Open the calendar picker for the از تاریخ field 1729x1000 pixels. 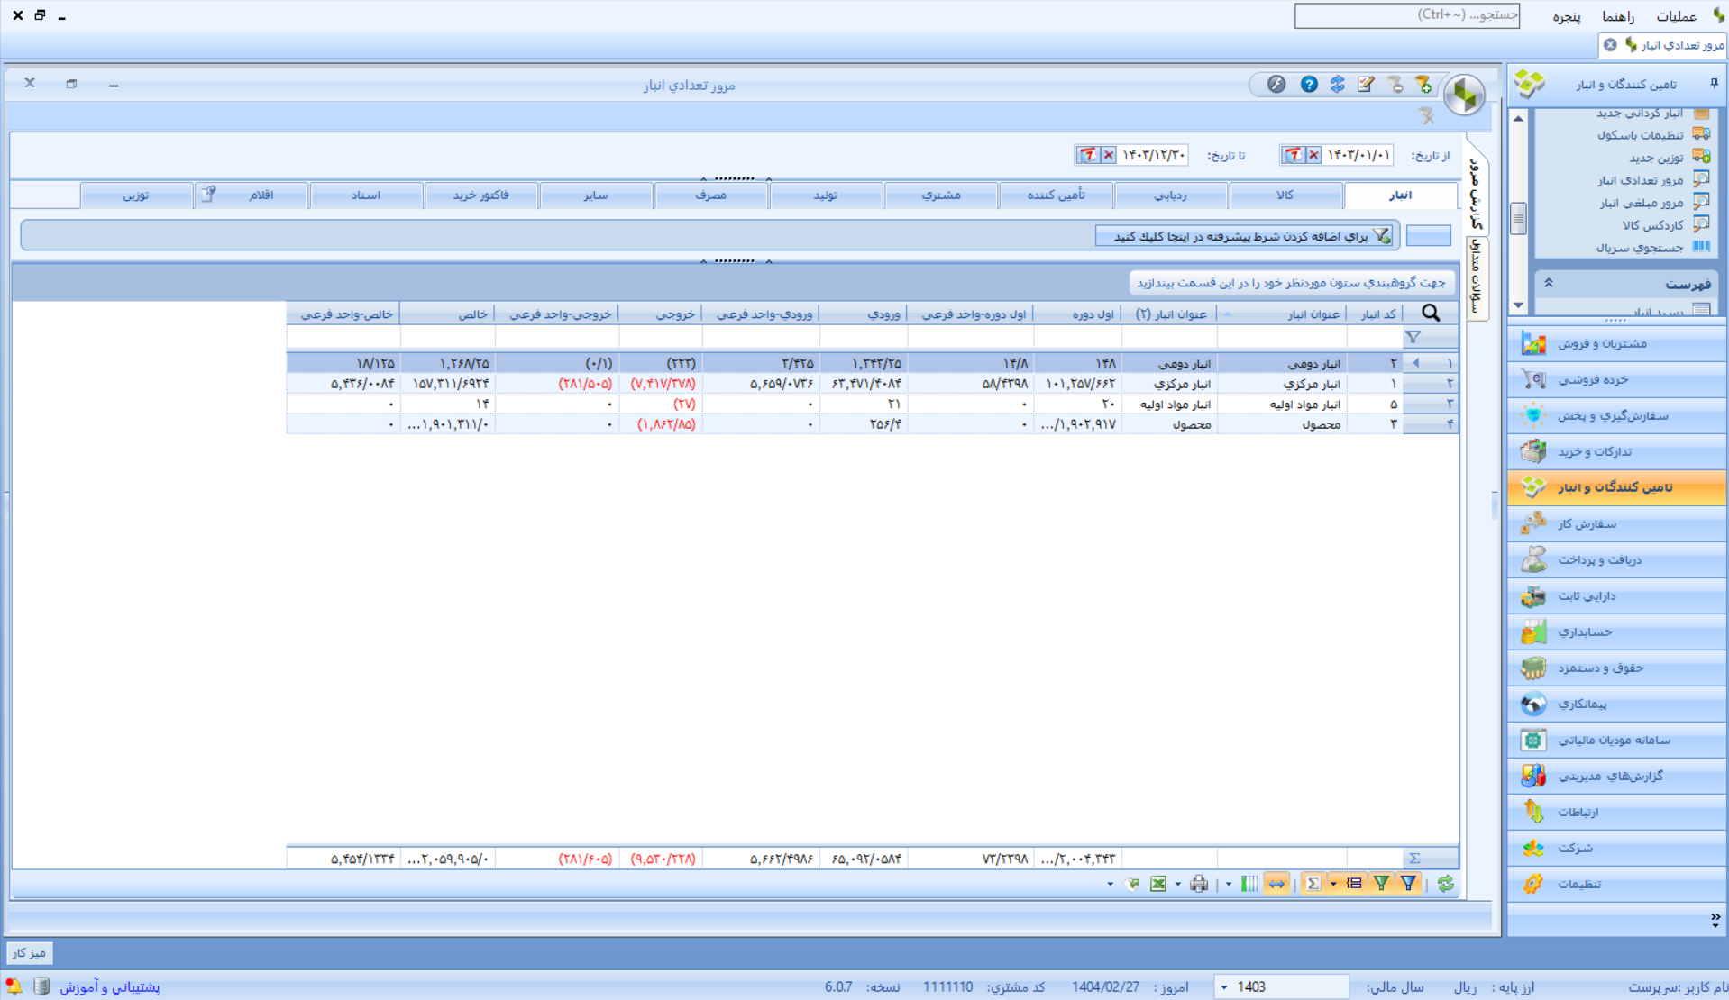coord(1293,155)
